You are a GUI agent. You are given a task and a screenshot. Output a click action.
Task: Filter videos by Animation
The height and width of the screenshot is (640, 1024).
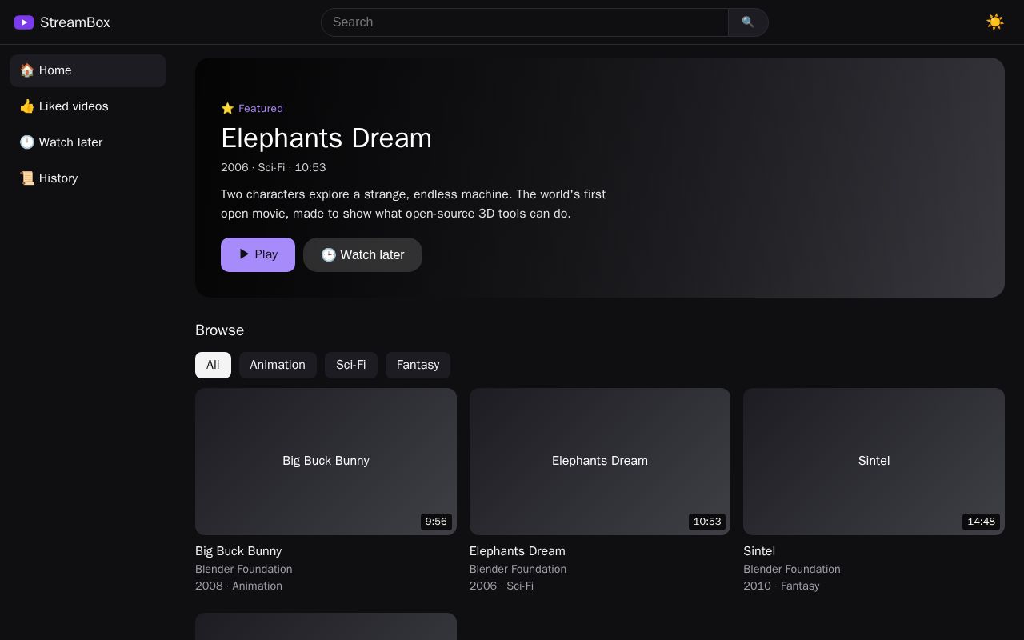click(278, 365)
